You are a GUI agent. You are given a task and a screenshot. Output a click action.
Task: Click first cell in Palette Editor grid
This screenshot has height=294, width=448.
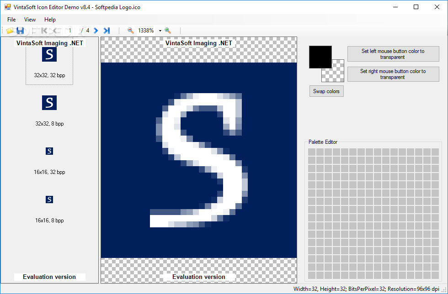point(312,152)
